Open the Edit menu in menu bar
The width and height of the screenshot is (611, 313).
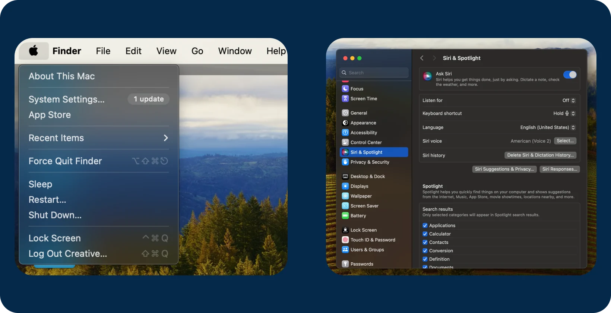pyautogui.click(x=133, y=51)
